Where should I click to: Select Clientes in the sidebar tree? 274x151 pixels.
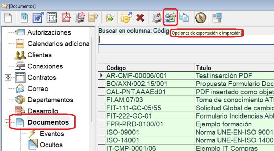tap(39, 55)
